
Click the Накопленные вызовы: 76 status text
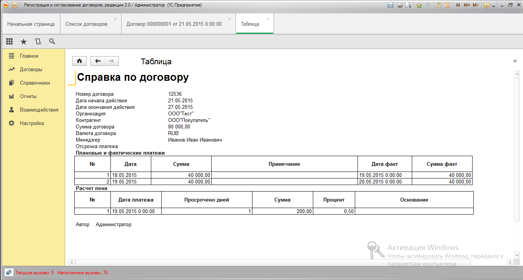click(82, 273)
